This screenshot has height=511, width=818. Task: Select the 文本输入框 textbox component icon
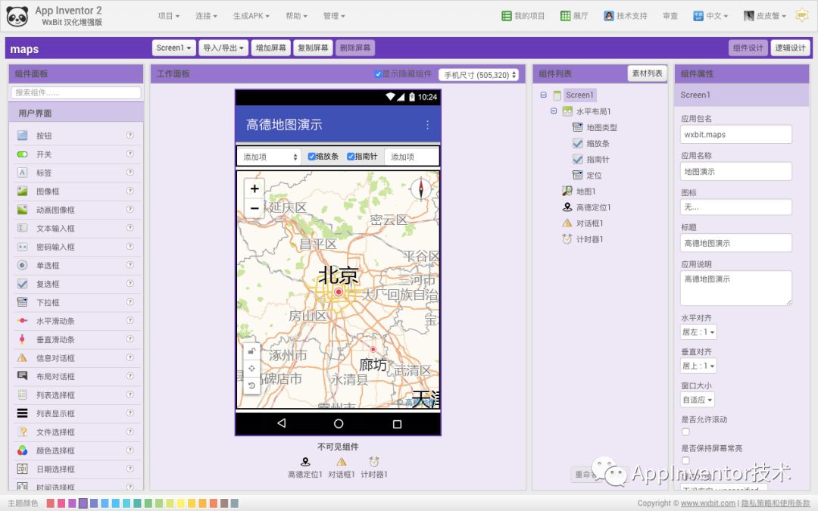coord(23,229)
